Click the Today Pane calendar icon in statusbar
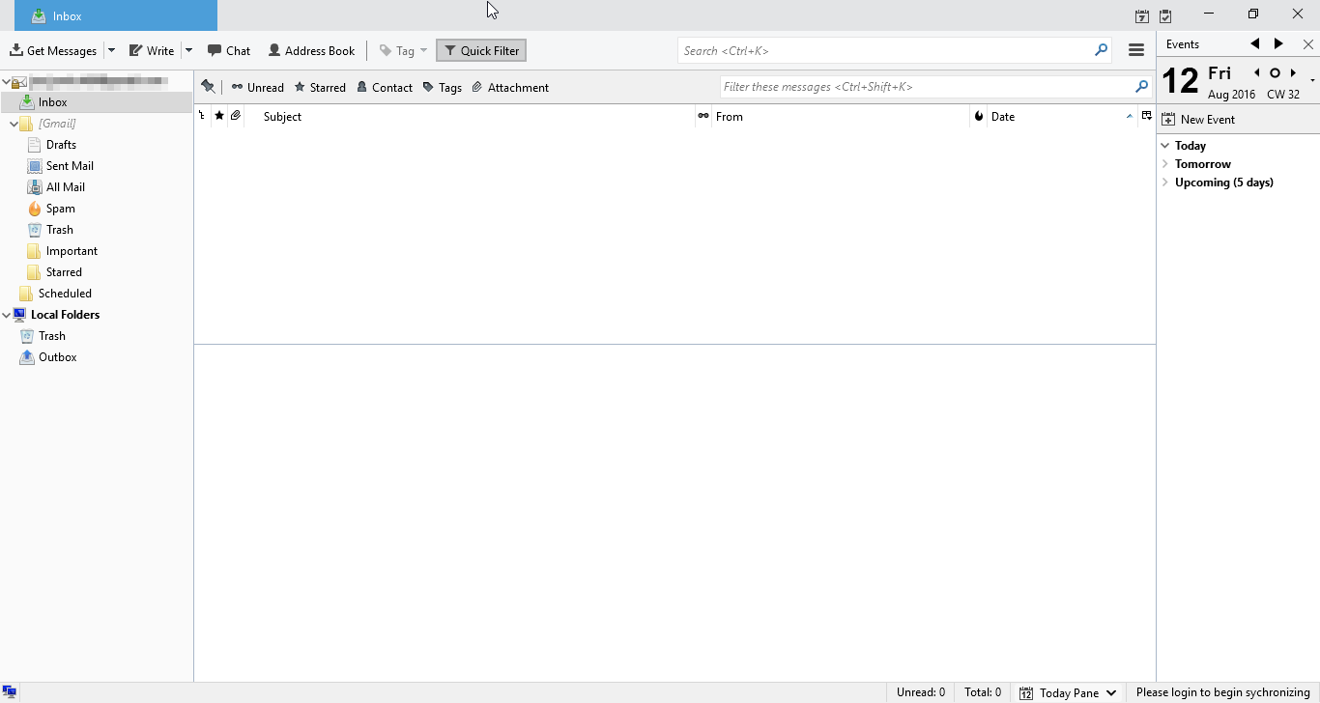The image size is (1320, 703). click(x=1025, y=692)
